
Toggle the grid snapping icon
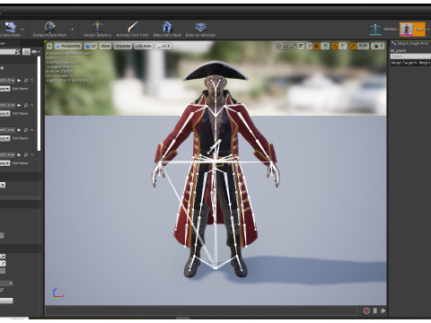click(317, 46)
